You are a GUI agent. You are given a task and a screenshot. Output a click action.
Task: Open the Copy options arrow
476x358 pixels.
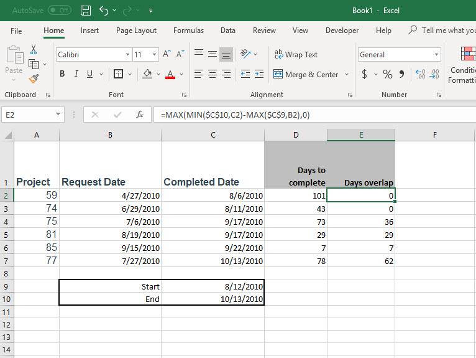pos(45,64)
